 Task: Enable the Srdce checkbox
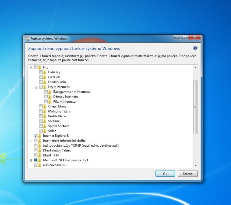point(41,131)
